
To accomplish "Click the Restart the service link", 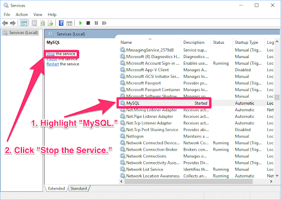I will click(x=63, y=64).
